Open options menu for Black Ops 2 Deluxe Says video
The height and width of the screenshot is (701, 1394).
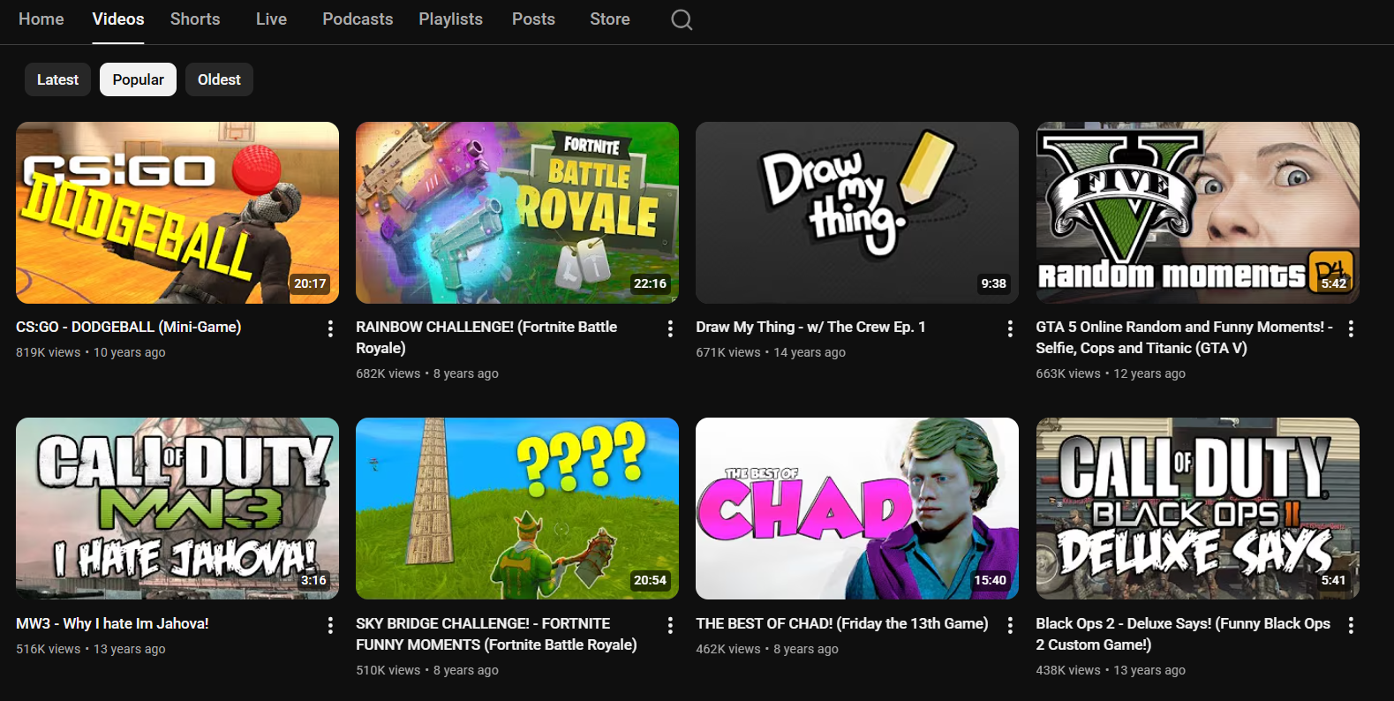[x=1351, y=625]
